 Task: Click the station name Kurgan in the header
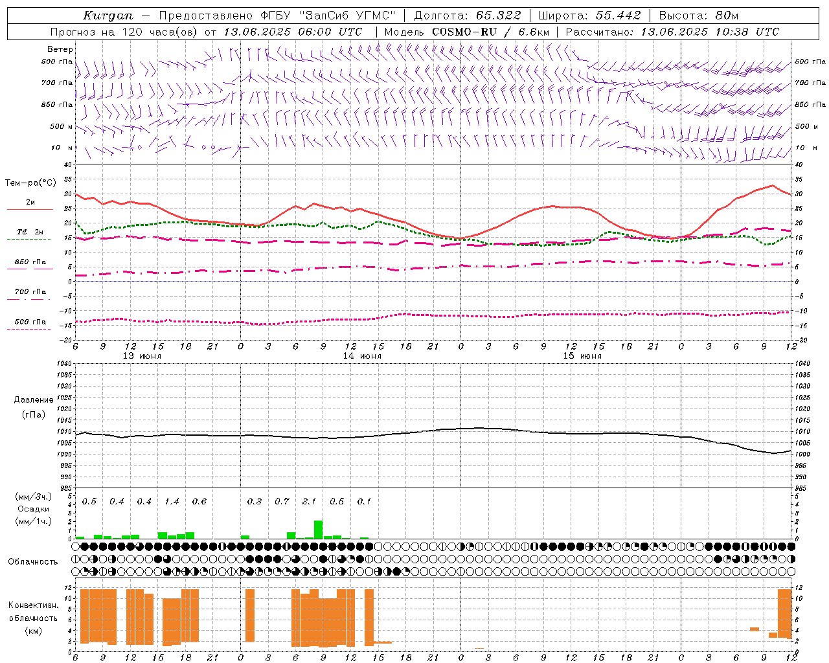coord(108,16)
